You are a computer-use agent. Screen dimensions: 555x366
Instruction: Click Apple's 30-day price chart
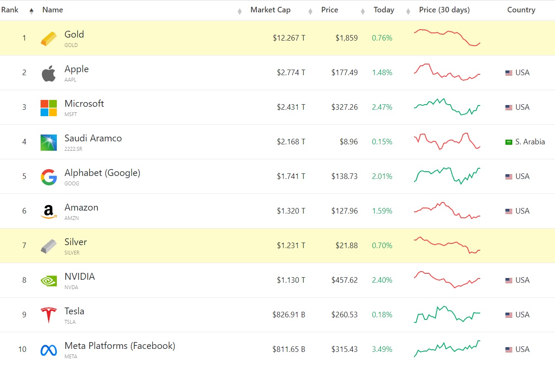click(447, 72)
